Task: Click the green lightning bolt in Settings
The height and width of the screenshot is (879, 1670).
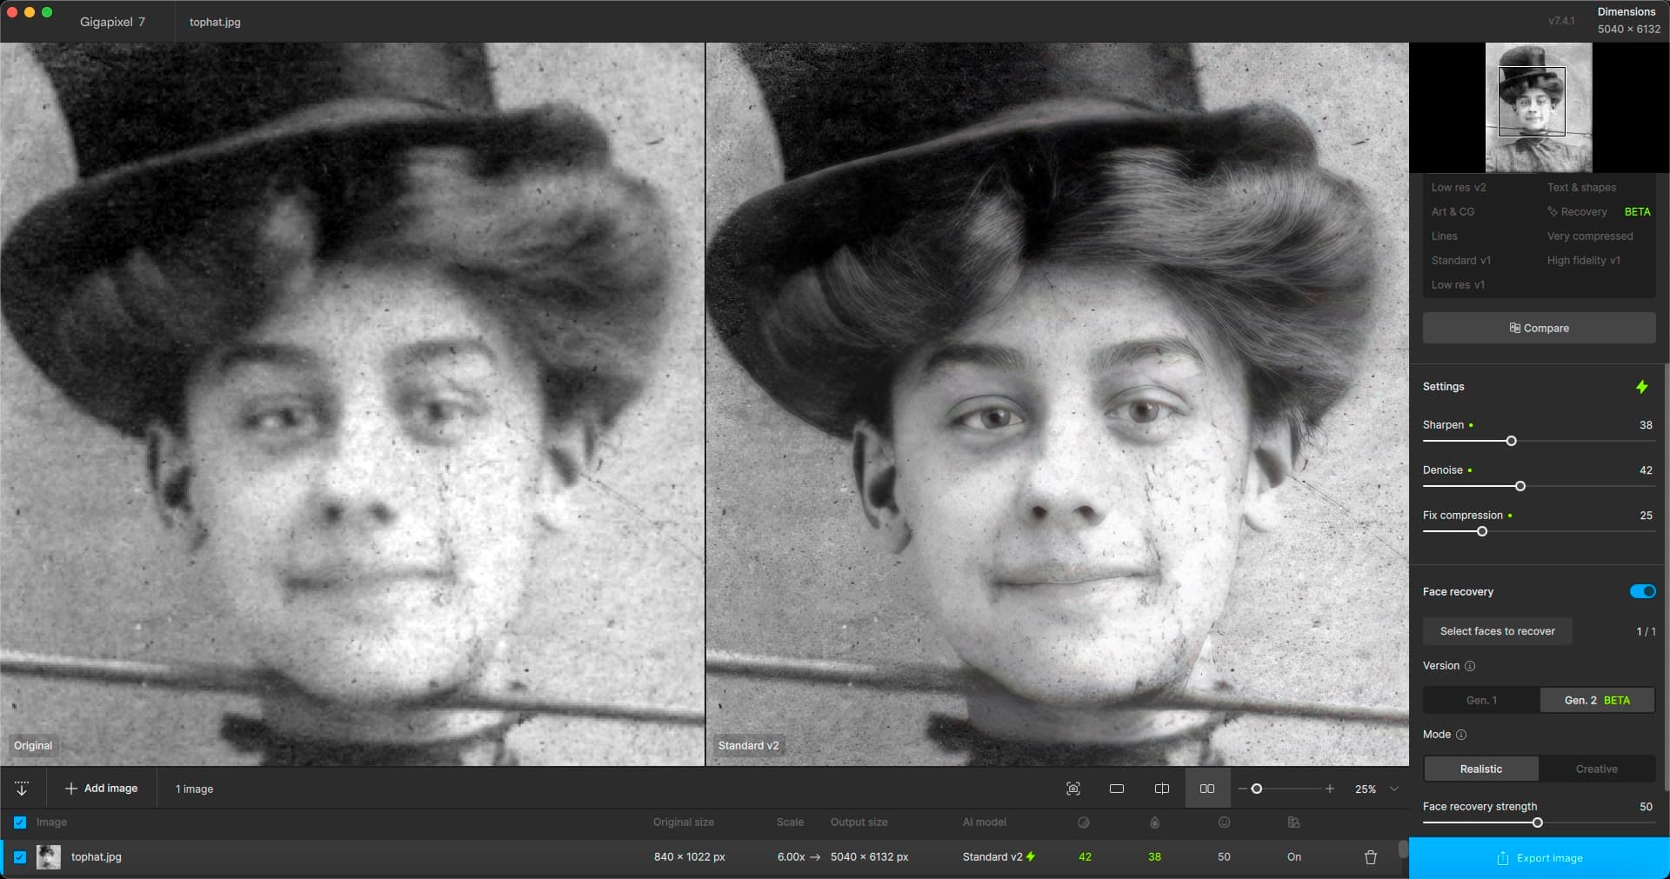Action: (1642, 387)
